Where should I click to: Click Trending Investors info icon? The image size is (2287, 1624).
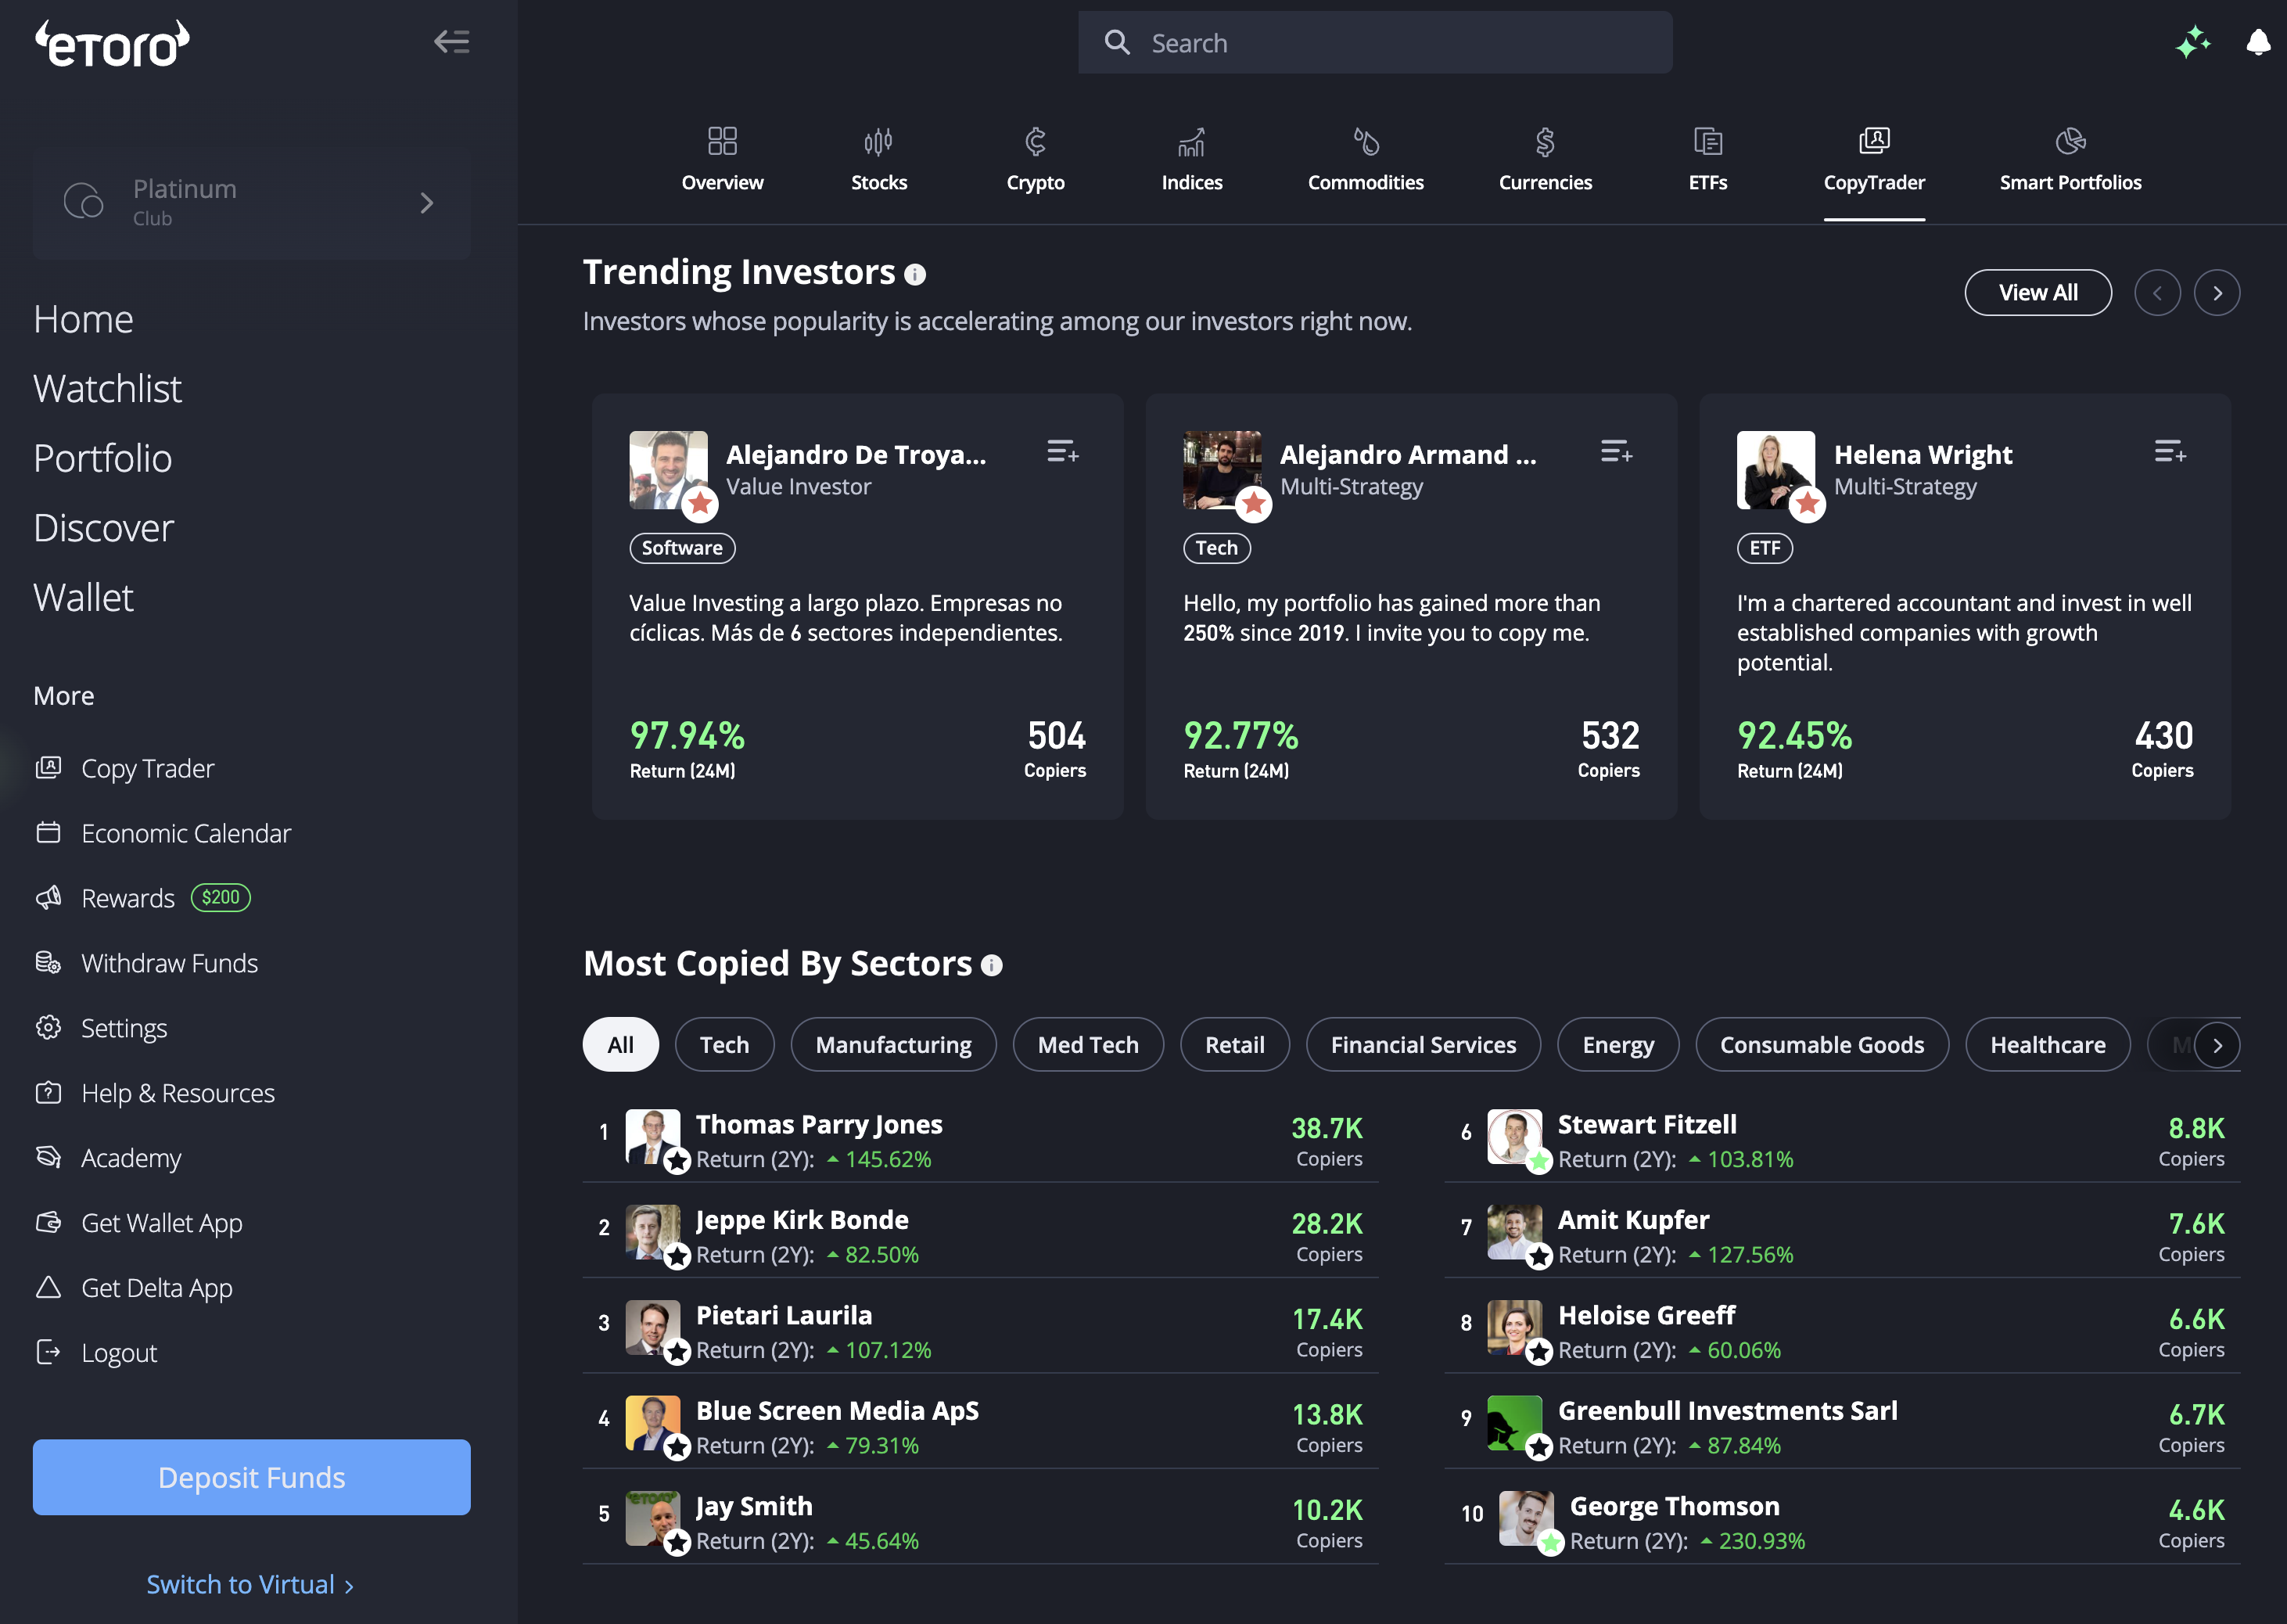point(914,274)
